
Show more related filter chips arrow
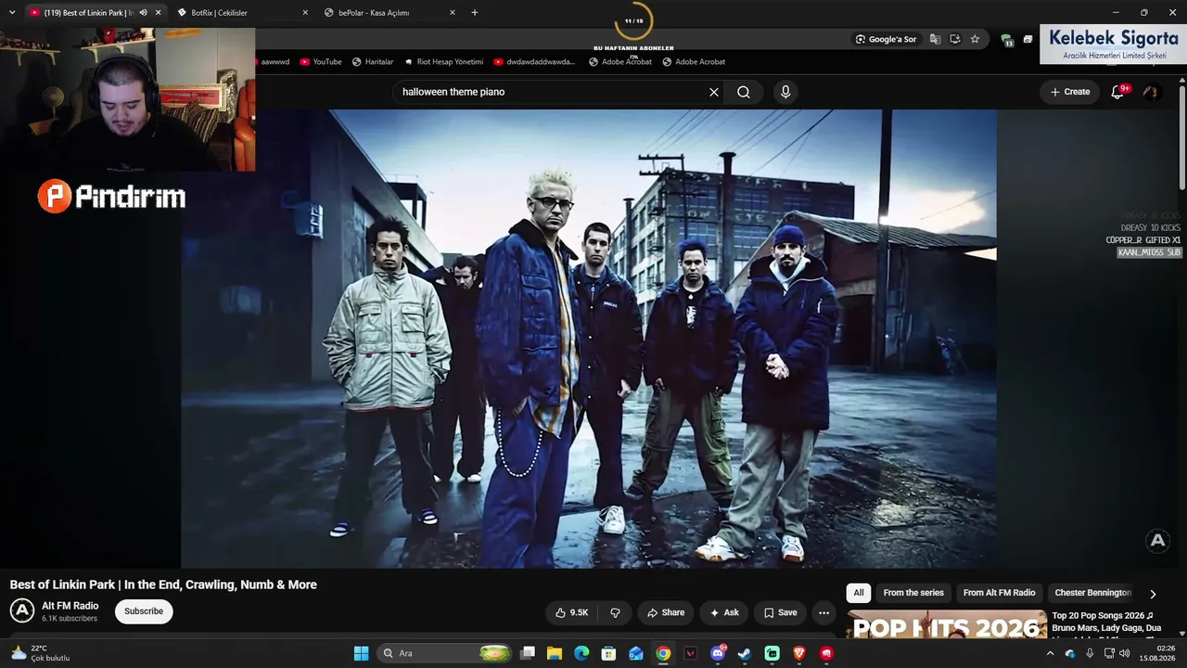pyautogui.click(x=1153, y=594)
